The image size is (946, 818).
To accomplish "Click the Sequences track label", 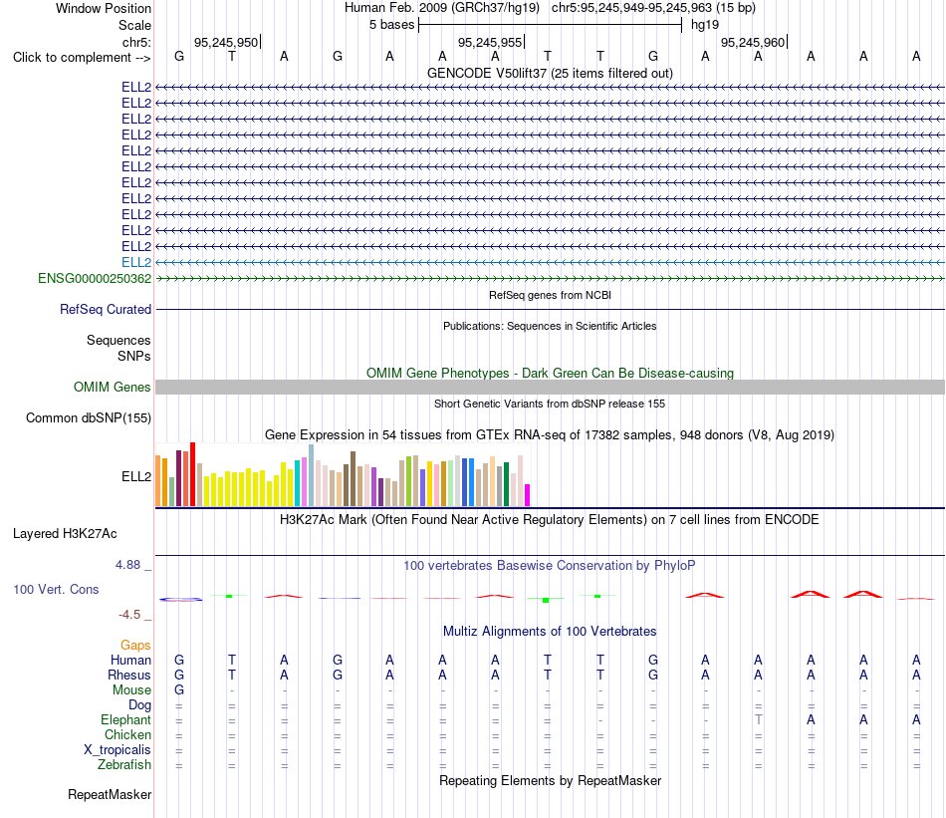I will [x=118, y=340].
